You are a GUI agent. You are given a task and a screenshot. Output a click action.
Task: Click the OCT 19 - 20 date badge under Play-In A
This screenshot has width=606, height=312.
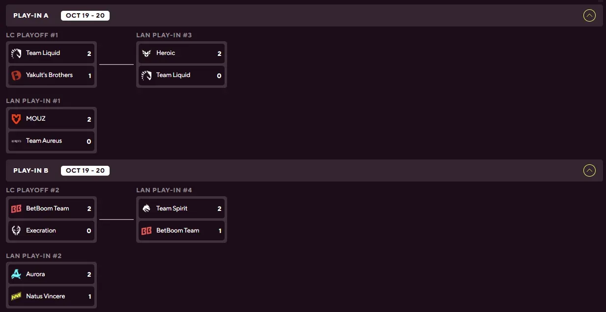coord(85,15)
